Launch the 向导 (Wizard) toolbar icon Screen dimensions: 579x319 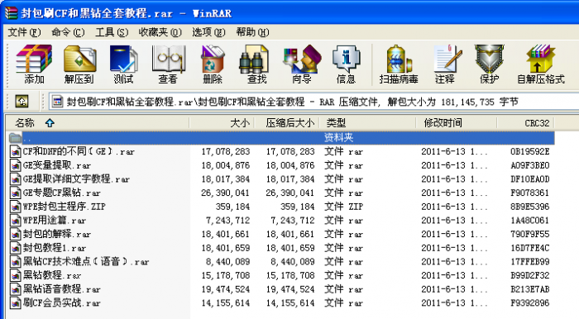(302, 64)
